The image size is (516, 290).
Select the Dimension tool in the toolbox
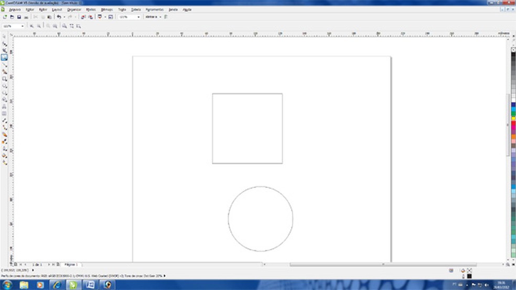4,120
